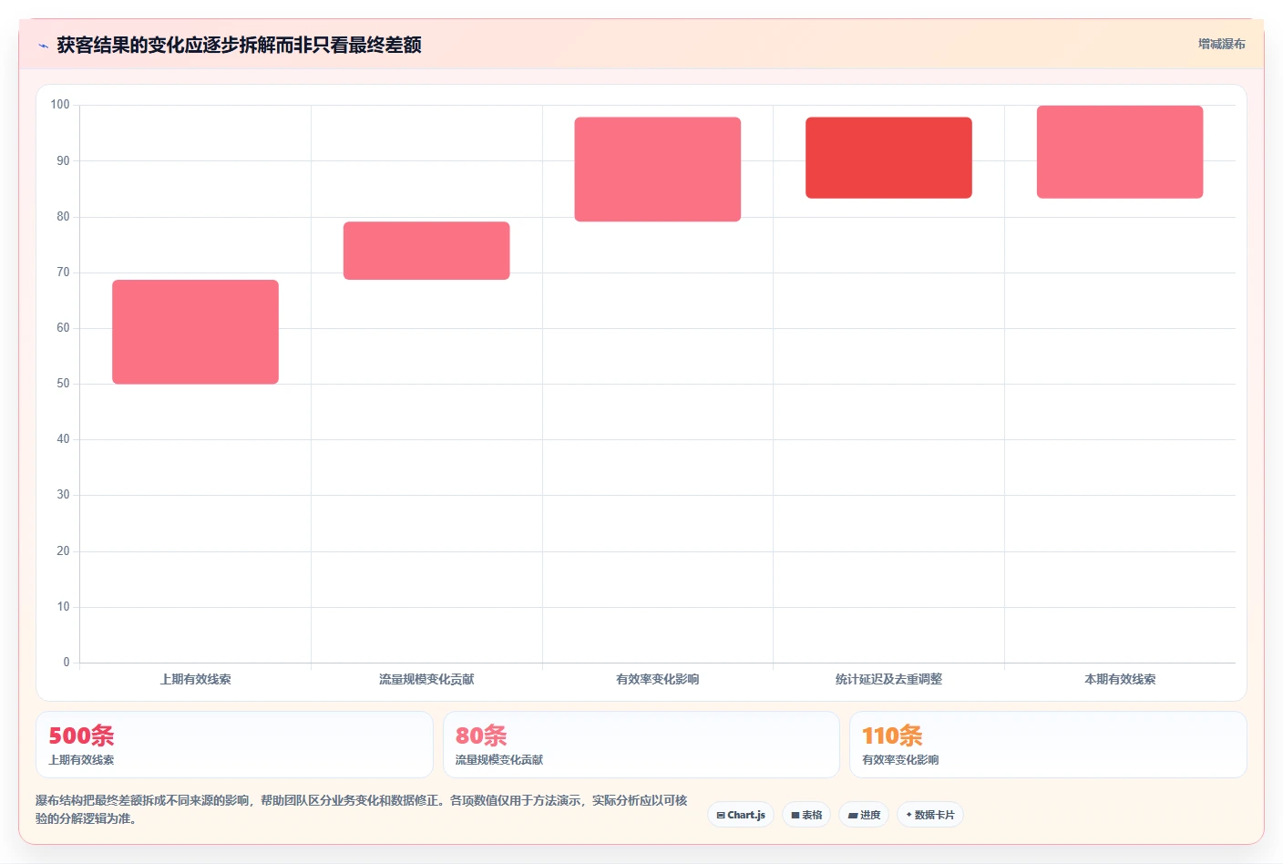This screenshot has width=1283, height=864.
Task: Click the y-axis value 90
Action: pyautogui.click(x=63, y=160)
